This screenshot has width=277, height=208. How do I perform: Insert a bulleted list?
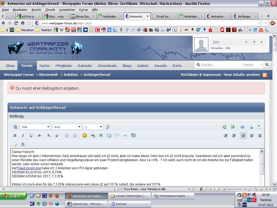67,135
